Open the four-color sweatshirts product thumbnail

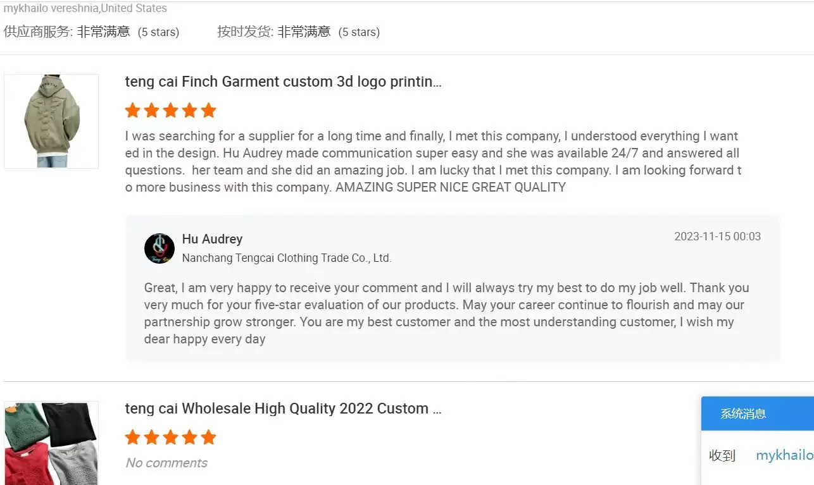point(51,443)
